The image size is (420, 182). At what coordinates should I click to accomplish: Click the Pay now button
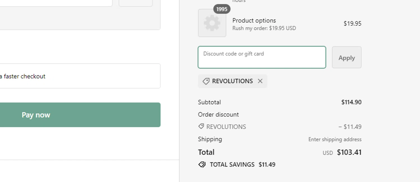[x=80, y=115]
